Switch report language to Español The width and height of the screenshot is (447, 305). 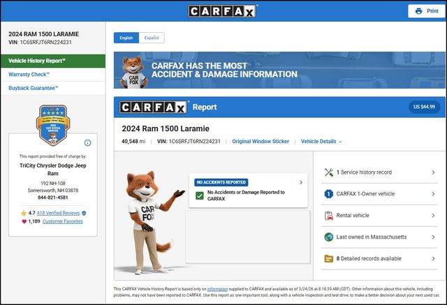(152, 38)
